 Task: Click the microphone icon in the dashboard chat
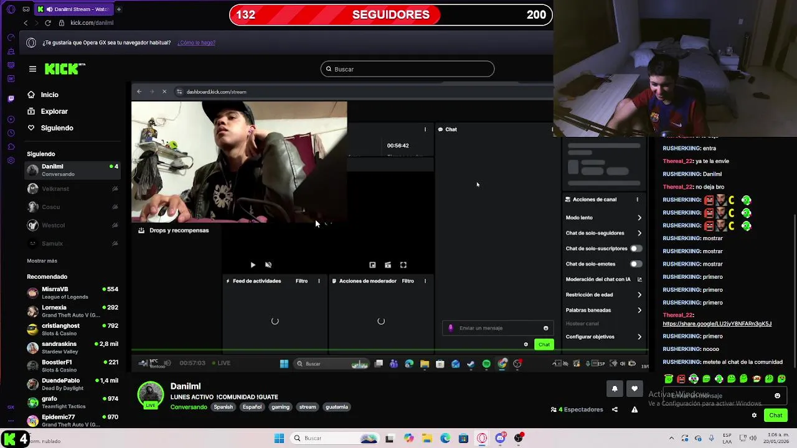tap(451, 328)
